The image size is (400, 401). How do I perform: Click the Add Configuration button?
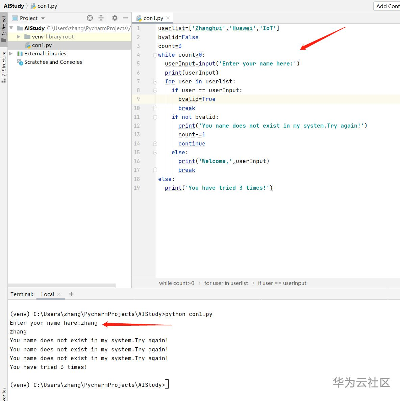click(x=387, y=6)
